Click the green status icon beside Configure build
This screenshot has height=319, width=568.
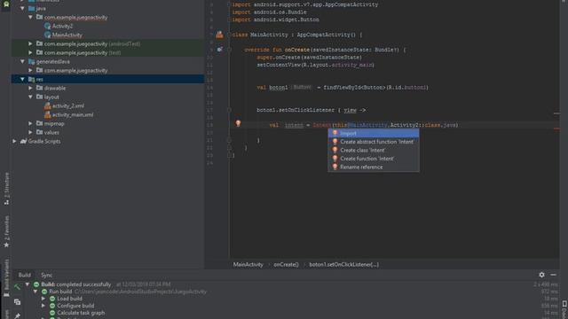click(x=52, y=306)
